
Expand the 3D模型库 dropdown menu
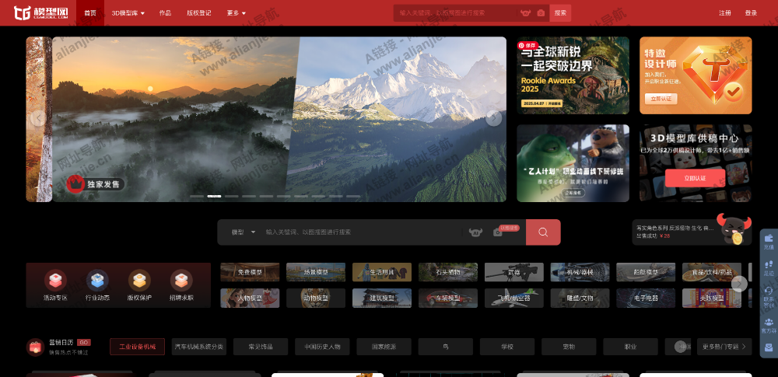(128, 13)
